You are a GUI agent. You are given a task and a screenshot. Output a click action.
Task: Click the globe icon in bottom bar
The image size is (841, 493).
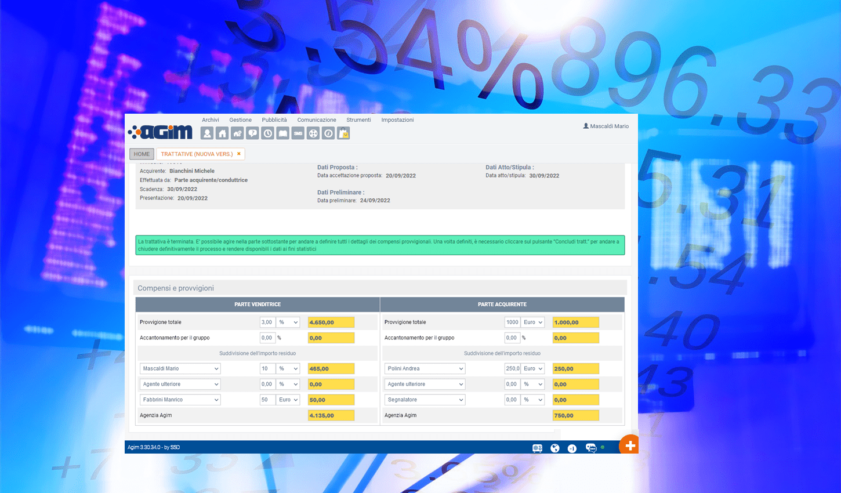pyautogui.click(x=555, y=448)
